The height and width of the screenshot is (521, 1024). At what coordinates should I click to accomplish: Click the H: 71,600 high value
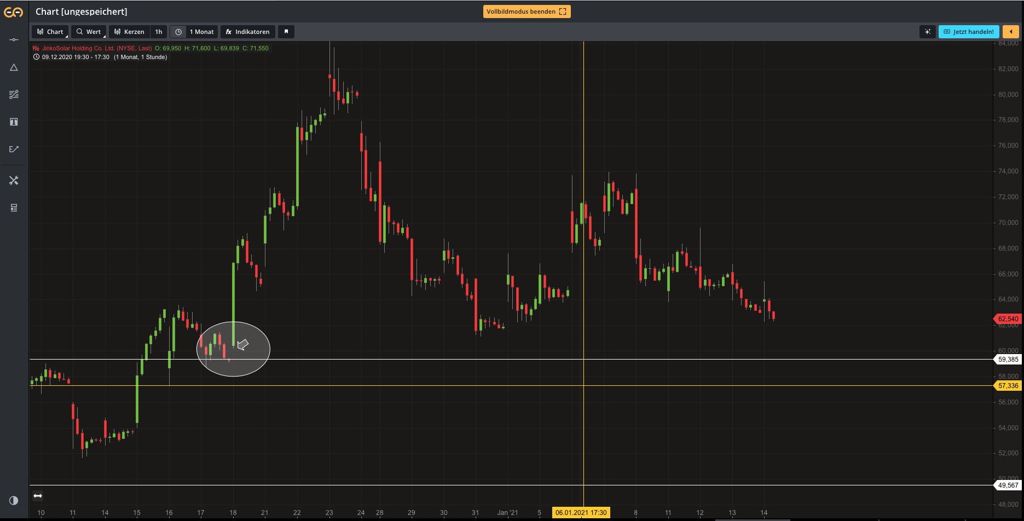click(x=197, y=48)
